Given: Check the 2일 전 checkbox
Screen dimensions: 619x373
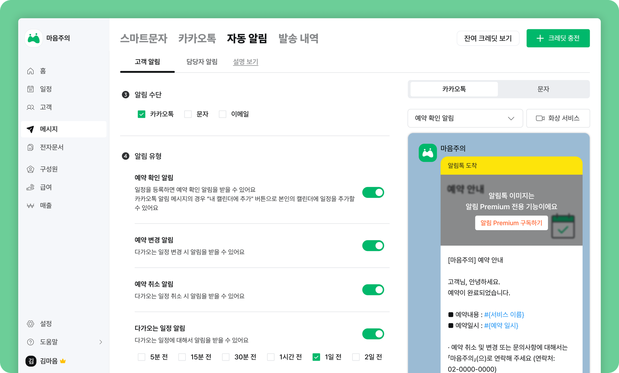Looking at the screenshot, I should click(x=356, y=357).
